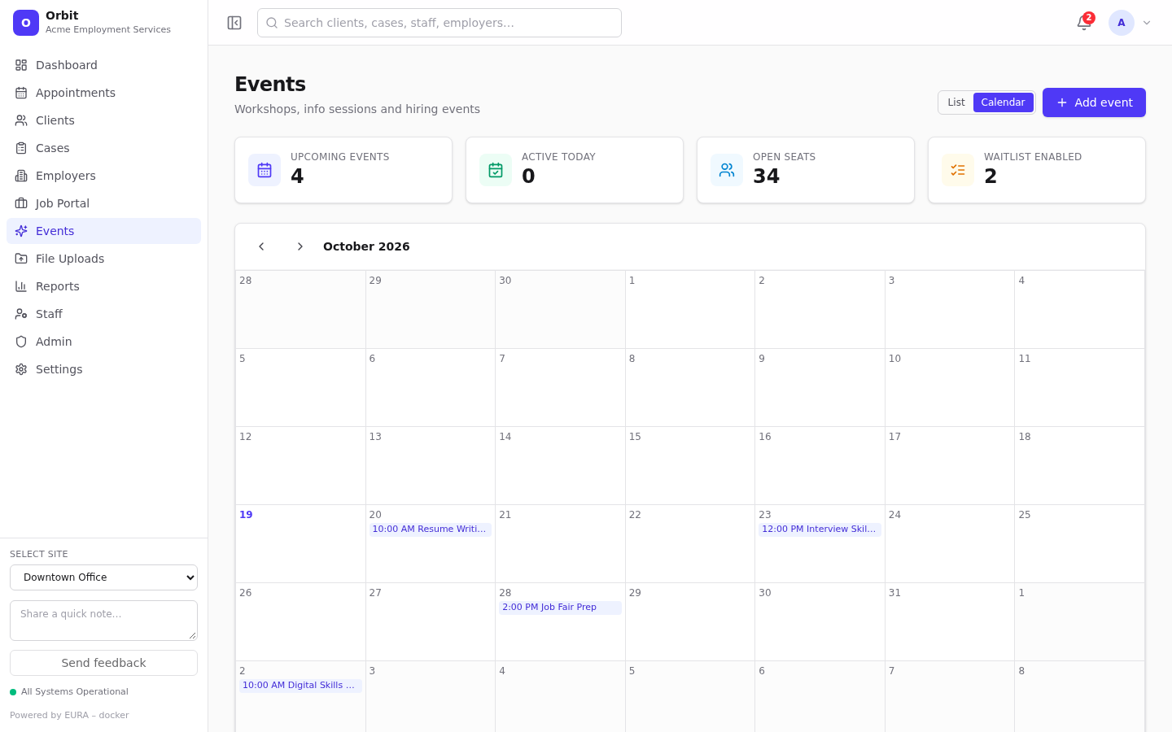Image resolution: width=1172 pixels, height=732 pixels.
Task: Open the Dashboard sidebar icon
Action: (x=21, y=65)
